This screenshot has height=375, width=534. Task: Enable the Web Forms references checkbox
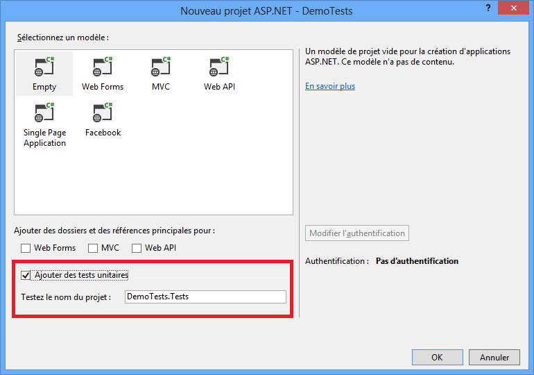click(x=26, y=248)
